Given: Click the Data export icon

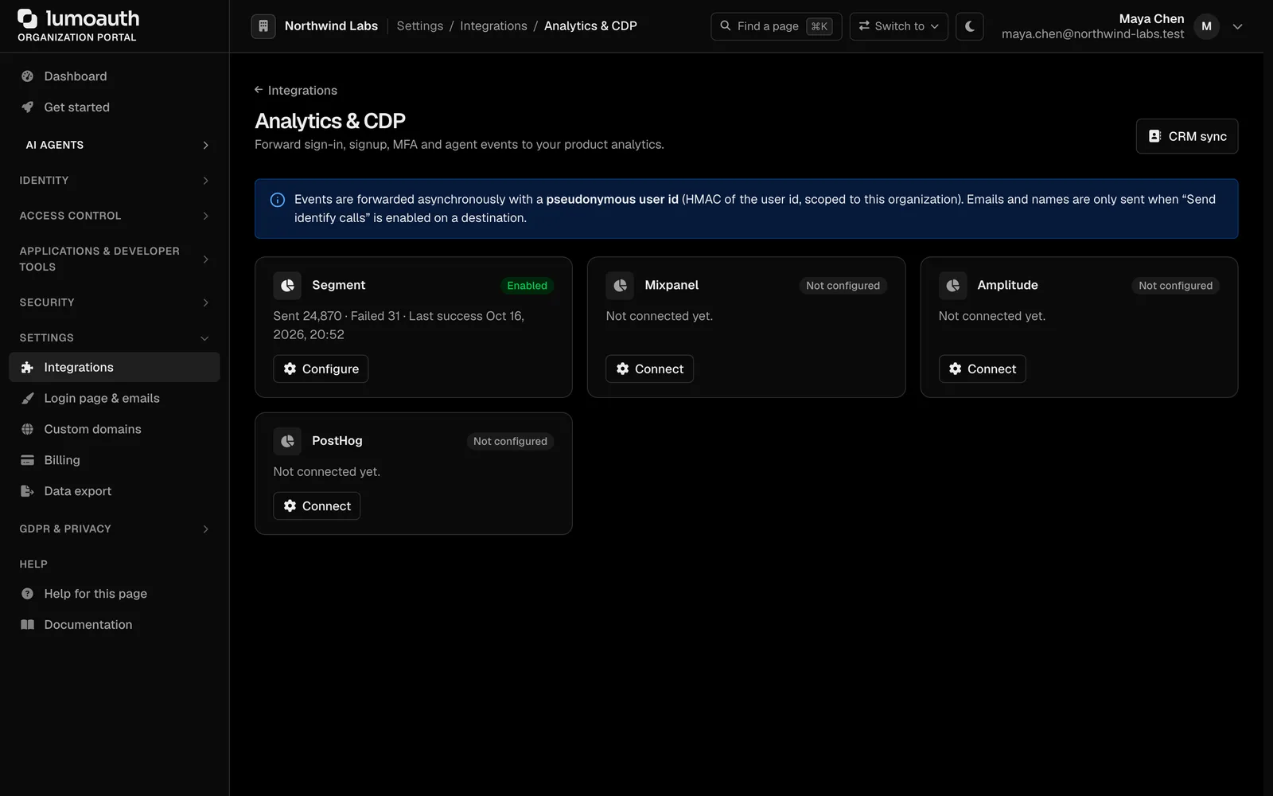Looking at the screenshot, I should tap(28, 491).
